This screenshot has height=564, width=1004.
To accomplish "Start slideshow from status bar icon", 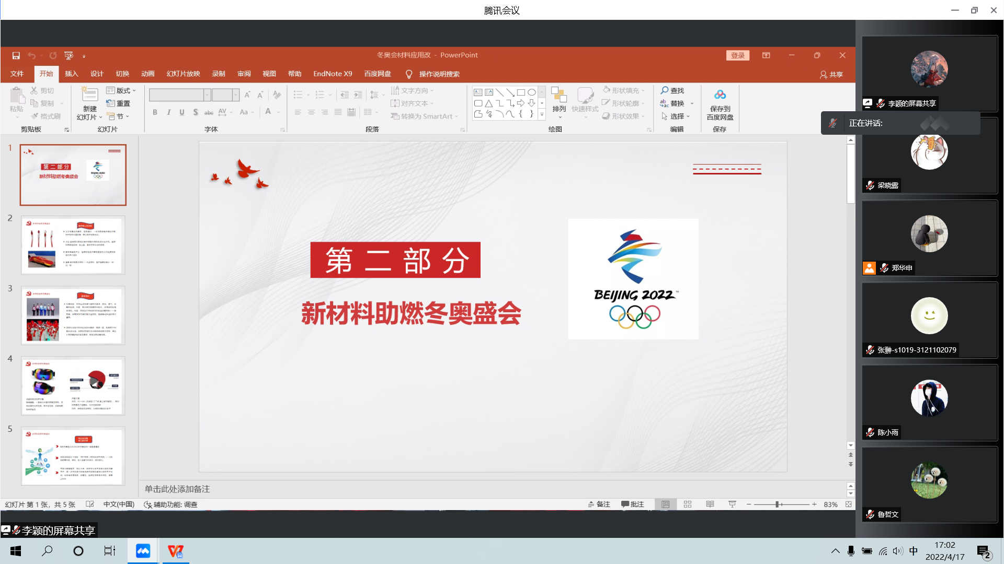I will point(732,504).
